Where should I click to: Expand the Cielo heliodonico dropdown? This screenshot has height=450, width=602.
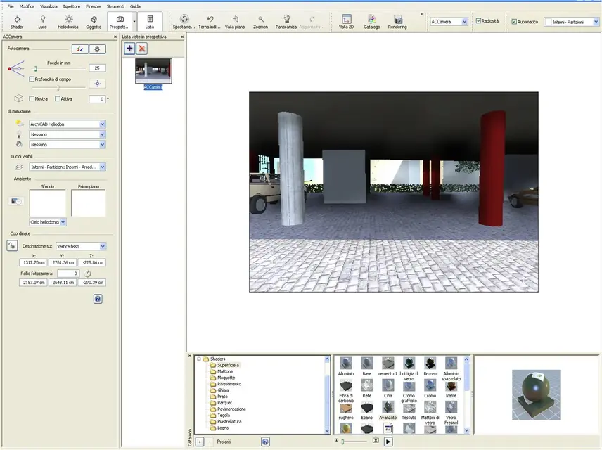point(63,222)
